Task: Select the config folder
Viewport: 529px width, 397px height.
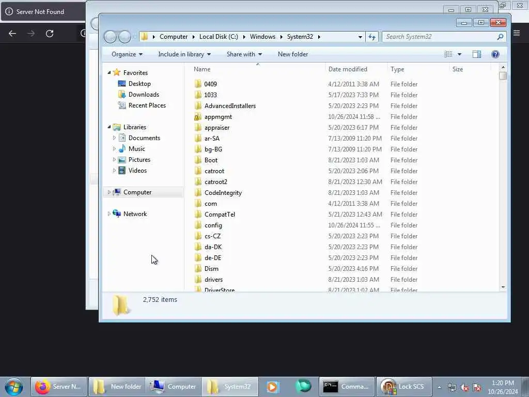Action: [213, 225]
